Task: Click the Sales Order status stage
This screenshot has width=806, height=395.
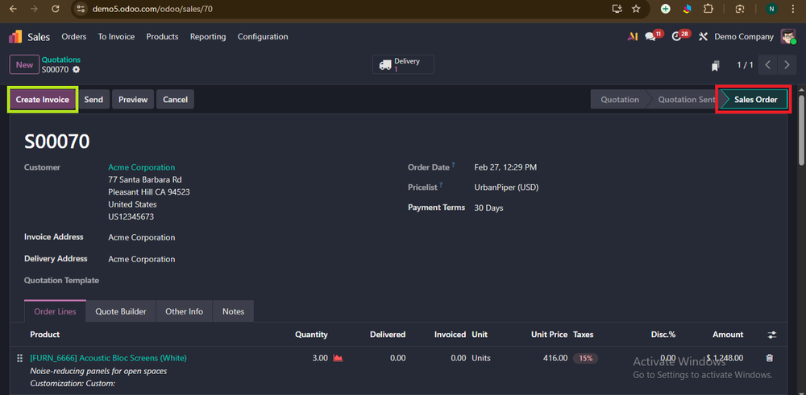Action: 755,100
